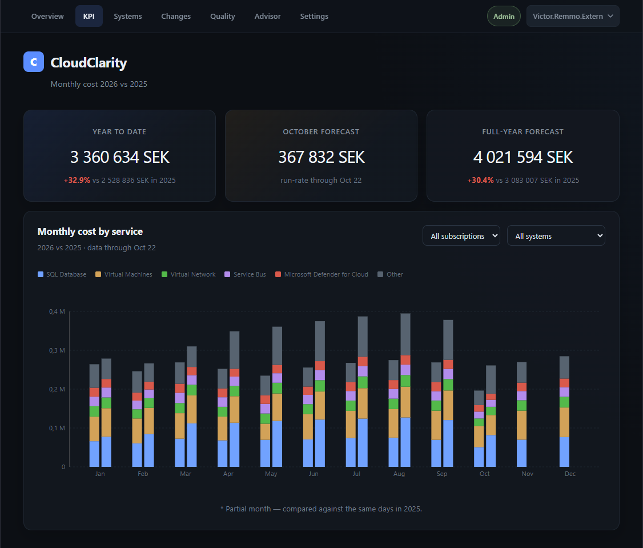
Task: Click the 'Monthly cost 2026 vs 2025' subtitle
Action: click(x=99, y=84)
